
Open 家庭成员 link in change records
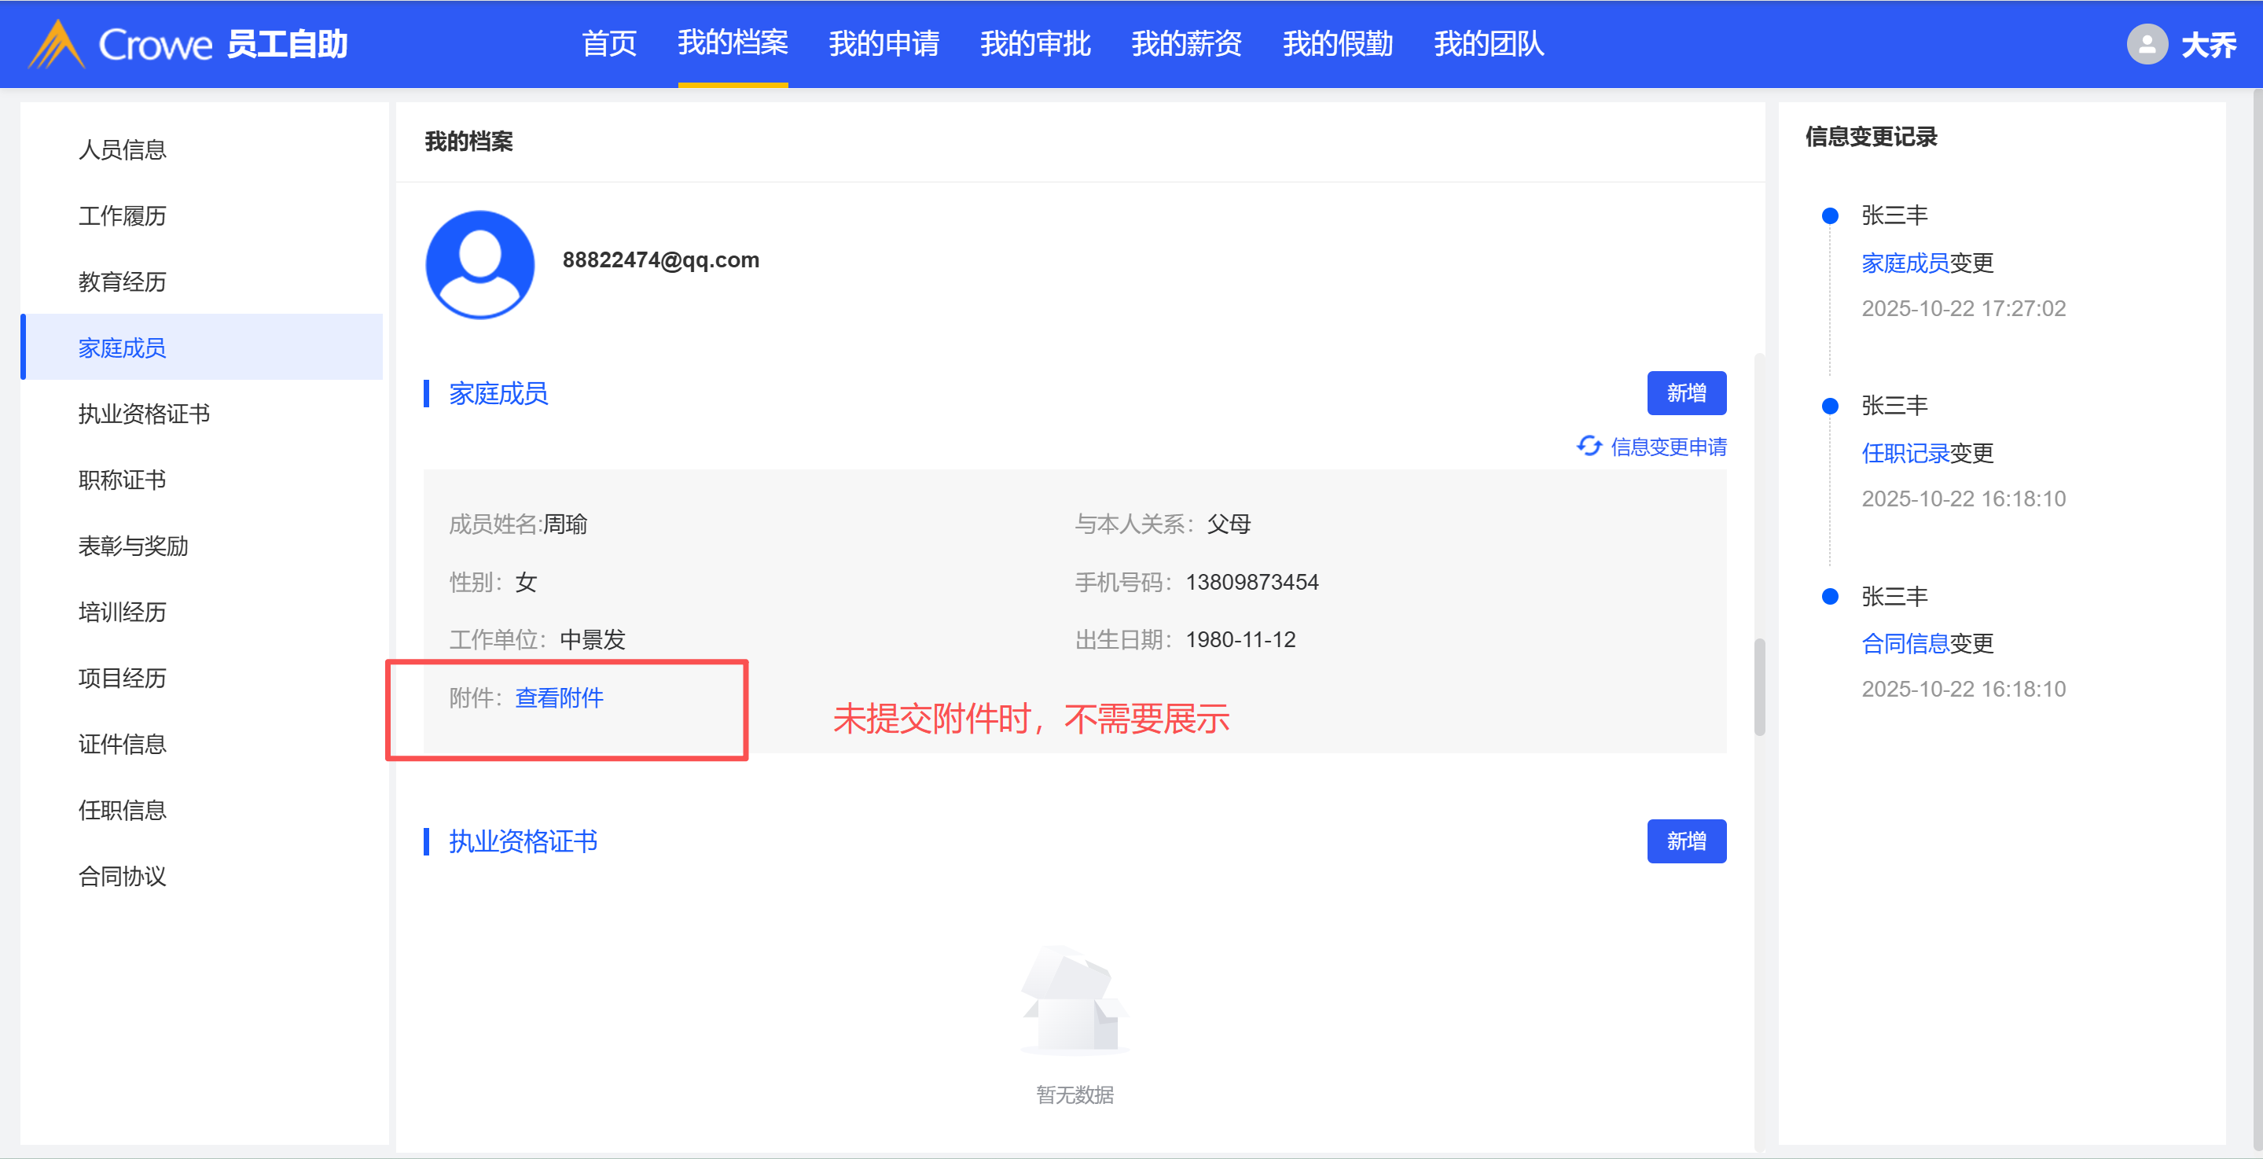point(1905,263)
